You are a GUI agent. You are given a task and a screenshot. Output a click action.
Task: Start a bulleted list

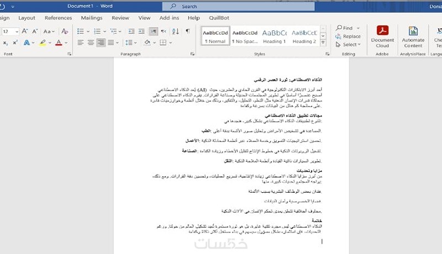click(80, 31)
